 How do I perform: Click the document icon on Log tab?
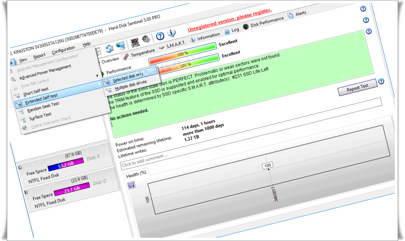(x=226, y=32)
